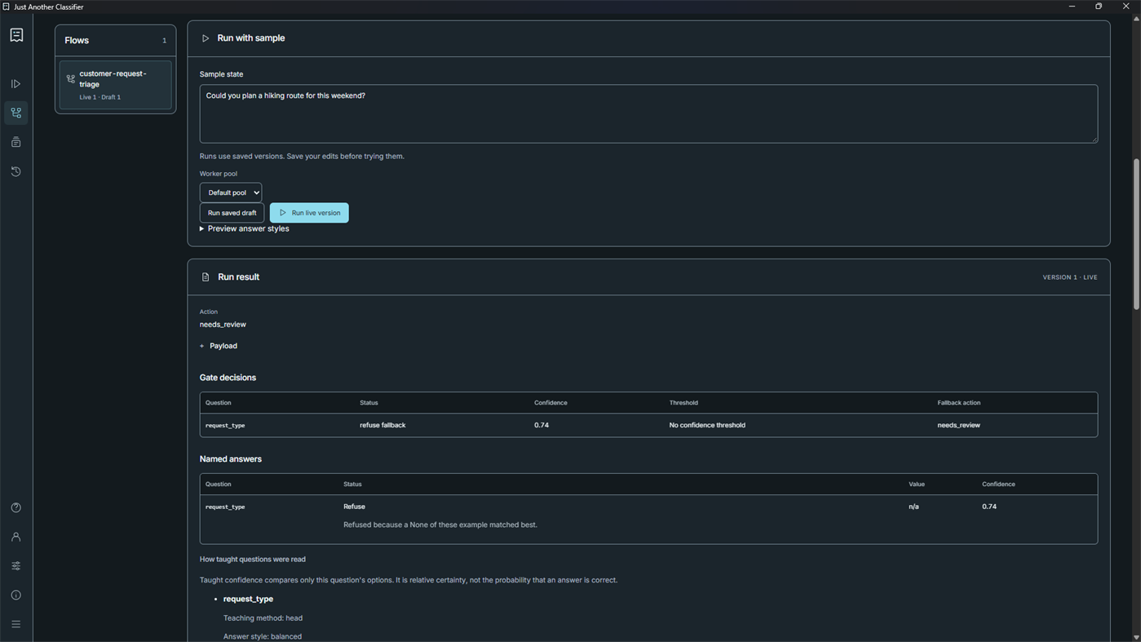Click the 'Live 1 · Draft 1' label
The width and height of the screenshot is (1141, 642).
pos(100,97)
